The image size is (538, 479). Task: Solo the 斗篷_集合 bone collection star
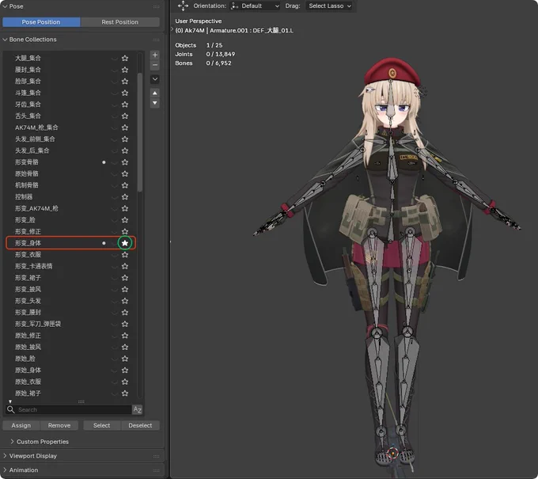coord(125,93)
